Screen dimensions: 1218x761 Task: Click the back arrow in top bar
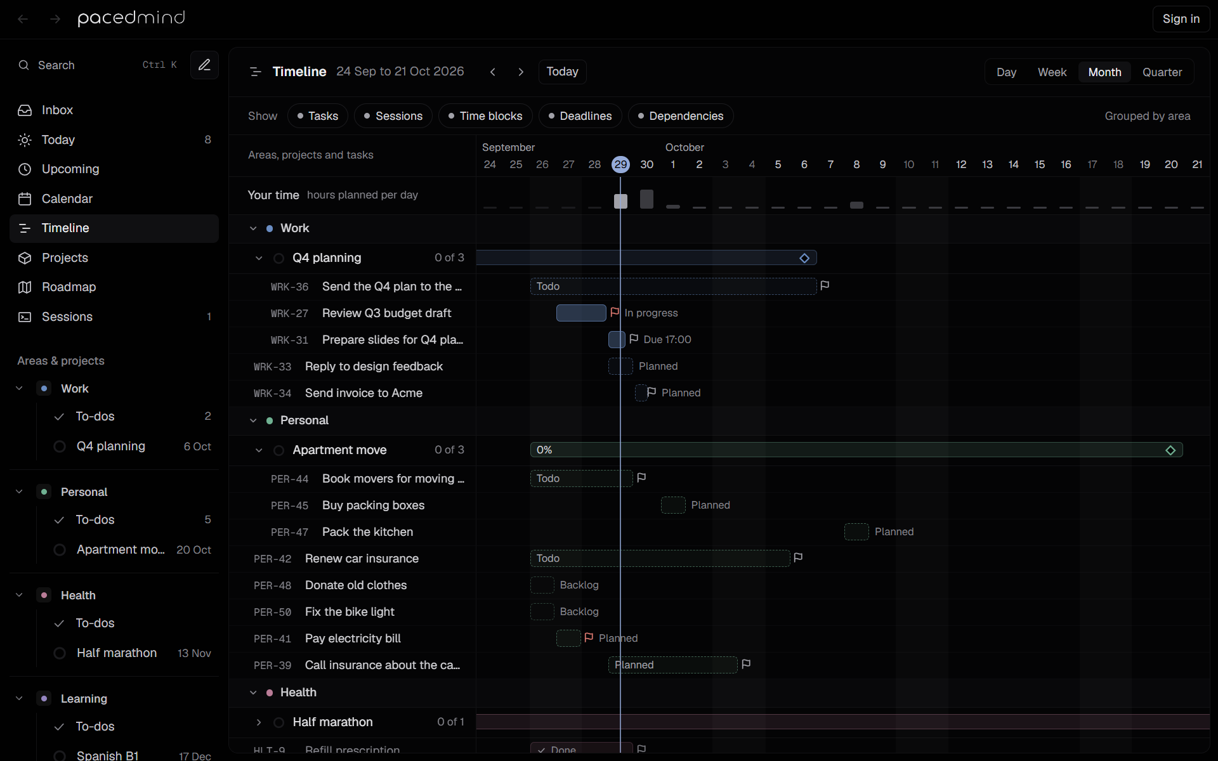click(x=23, y=19)
